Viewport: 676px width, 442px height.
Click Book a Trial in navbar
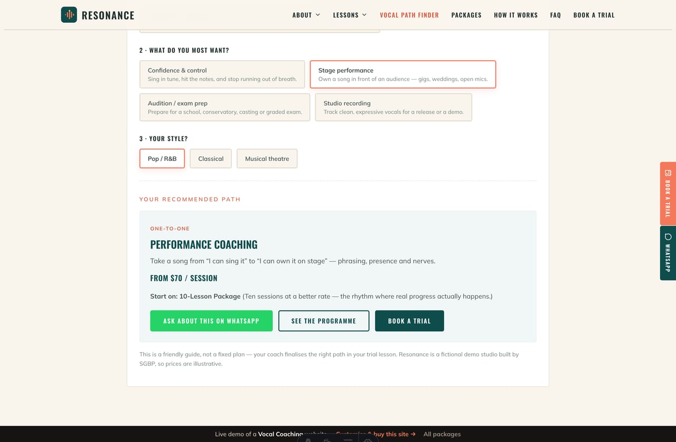(594, 15)
